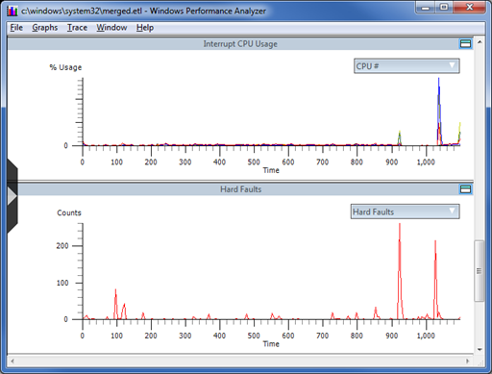Click the % Usage axis label
This screenshot has height=374, width=492.
(65, 67)
